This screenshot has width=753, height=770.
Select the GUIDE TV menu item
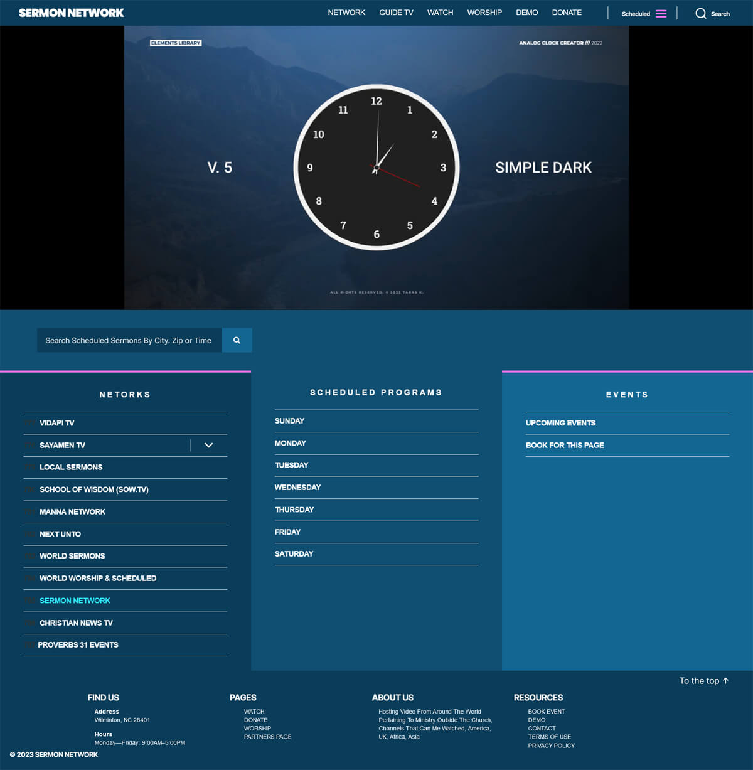click(x=396, y=12)
